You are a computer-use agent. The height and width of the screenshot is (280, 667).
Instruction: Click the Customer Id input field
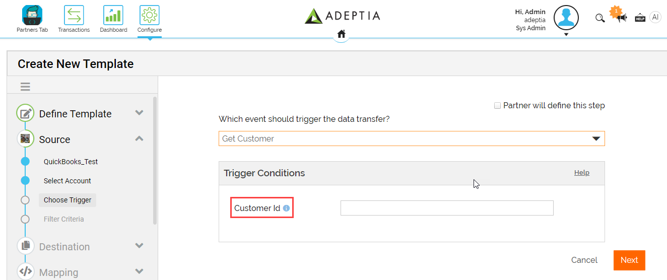pyautogui.click(x=447, y=208)
